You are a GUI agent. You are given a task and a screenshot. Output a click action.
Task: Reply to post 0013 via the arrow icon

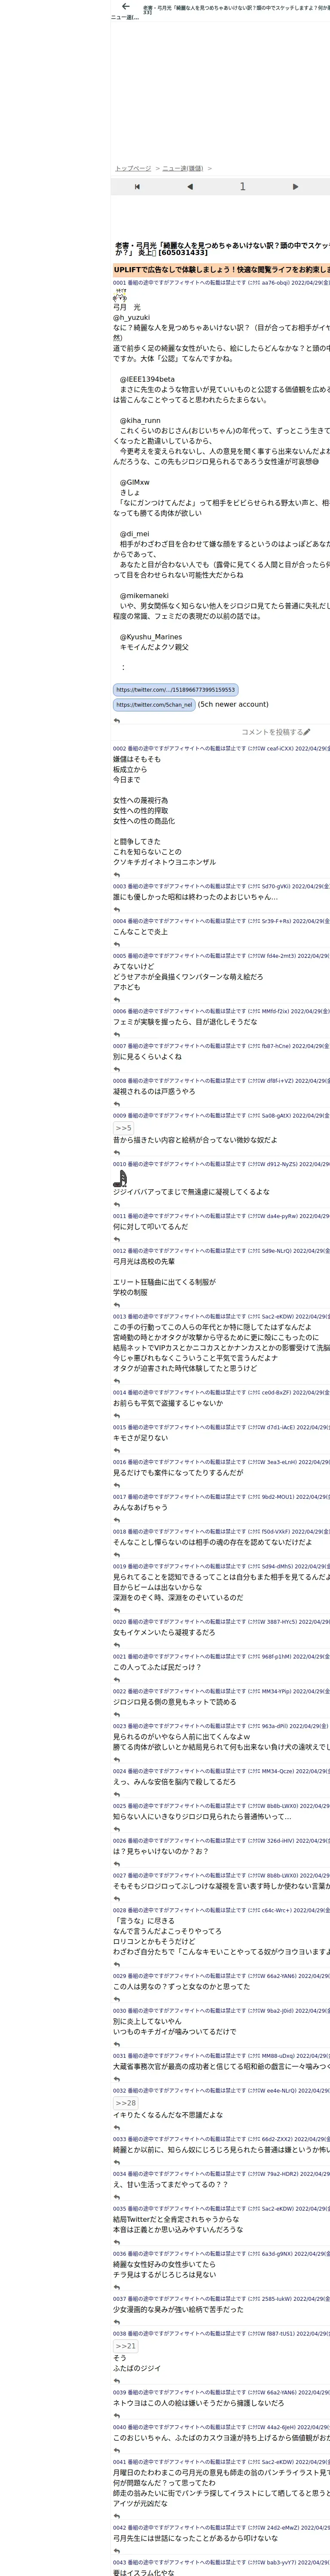[x=117, y=1381]
